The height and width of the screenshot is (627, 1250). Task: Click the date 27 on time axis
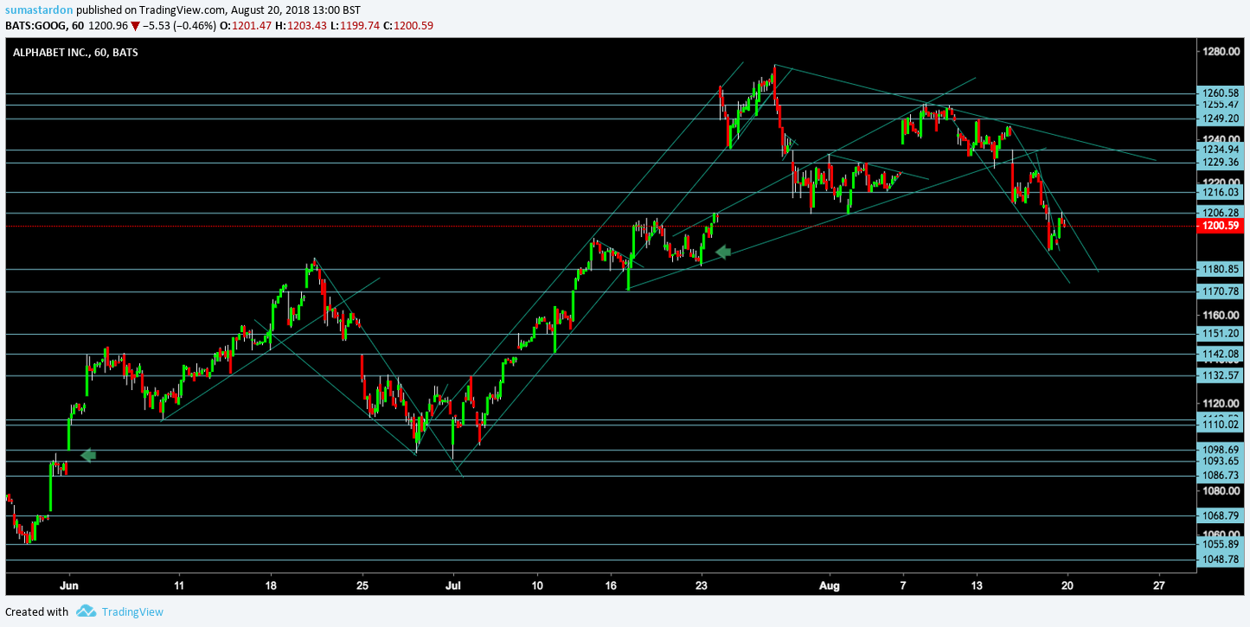pyautogui.click(x=1159, y=584)
